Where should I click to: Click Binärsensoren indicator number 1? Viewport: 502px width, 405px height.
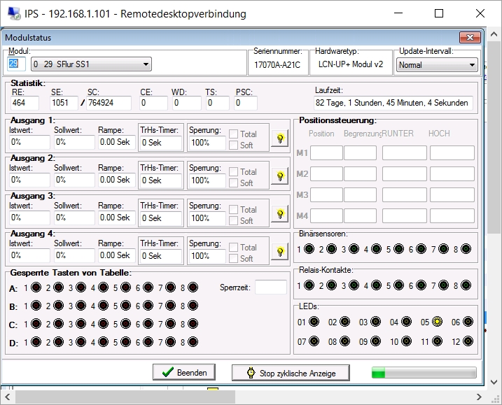pyautogui.click(x=309, y=249)
